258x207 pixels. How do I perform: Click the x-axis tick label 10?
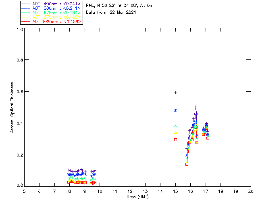(x=100, y=191)
